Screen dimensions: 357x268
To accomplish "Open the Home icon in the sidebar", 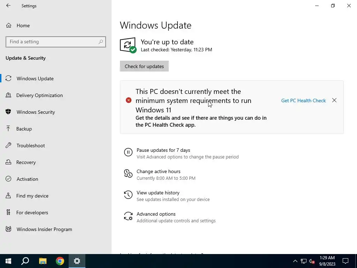I will point(9,25).
